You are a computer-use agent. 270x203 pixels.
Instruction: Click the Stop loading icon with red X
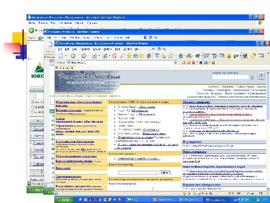pyautogui.click(x=94, y=56)
